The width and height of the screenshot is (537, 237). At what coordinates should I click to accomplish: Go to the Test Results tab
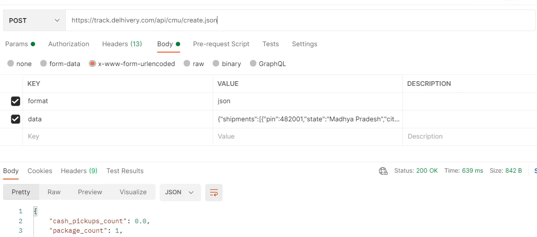125,171
